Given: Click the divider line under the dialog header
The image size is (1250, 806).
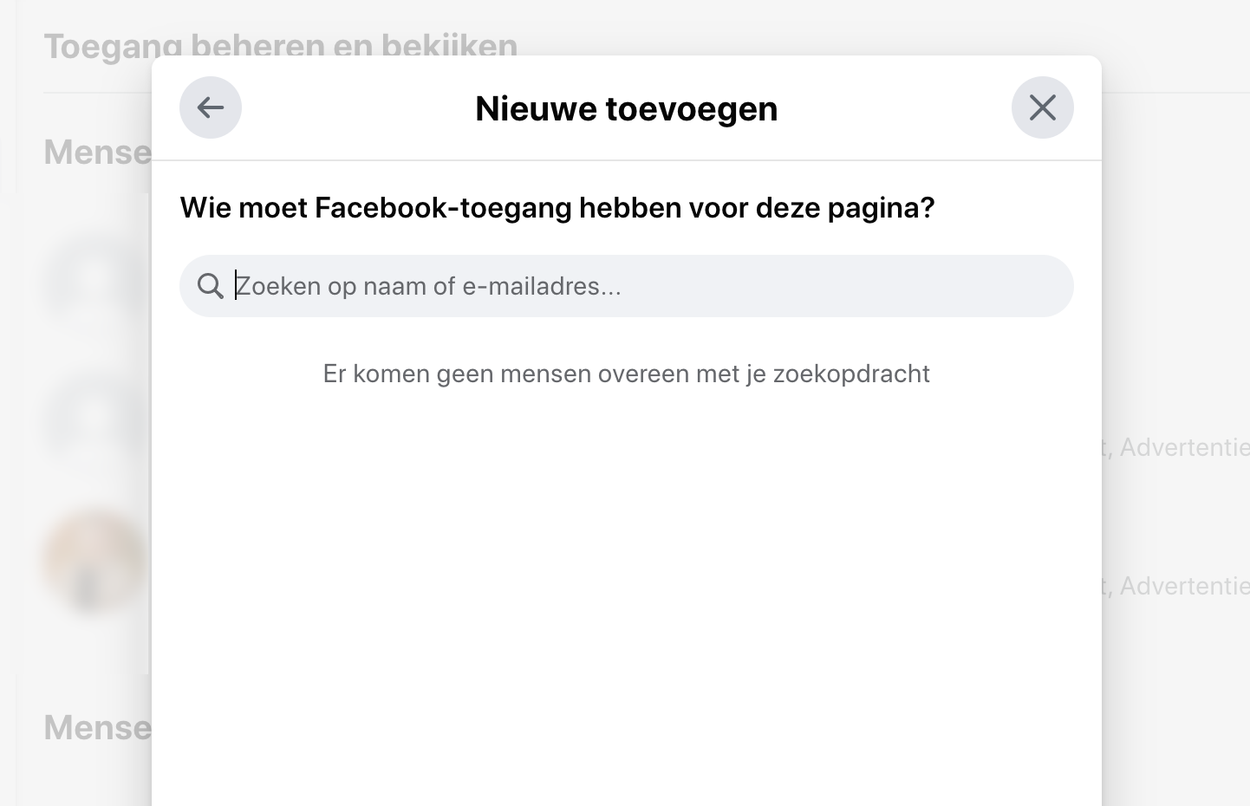Looking at the screenshot, I should 626,160.
